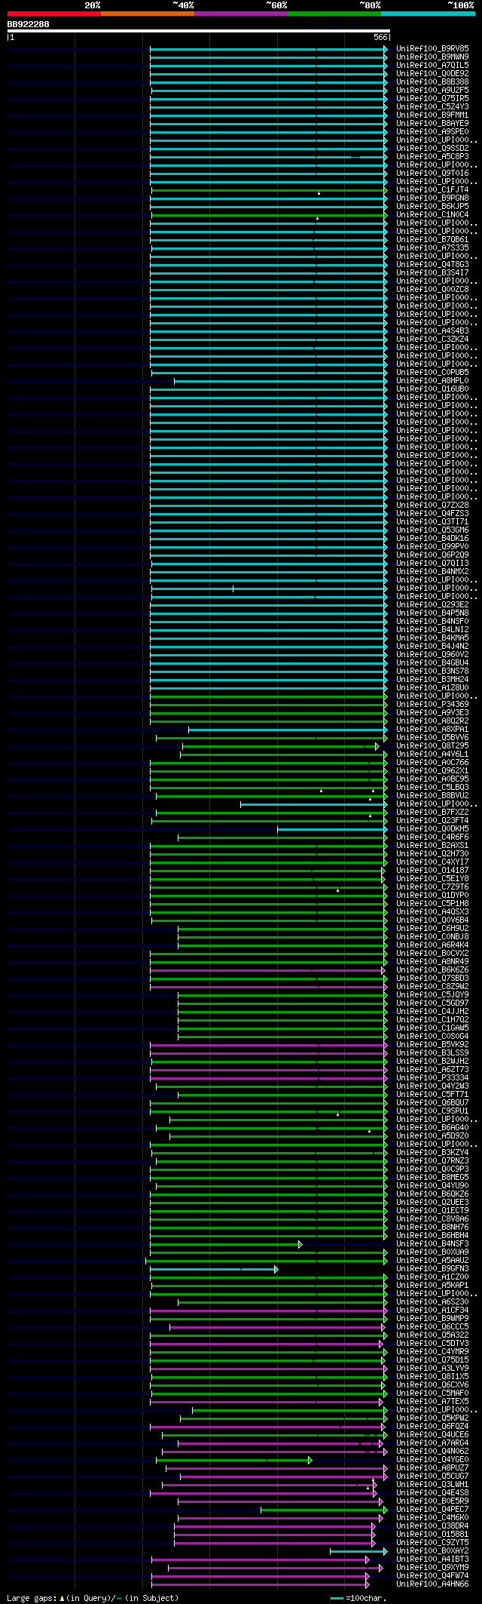Click the short cyan bar for UniRef100_B0XAY2
Screen dimensions: 482x1604
[x=358, y=1551]
